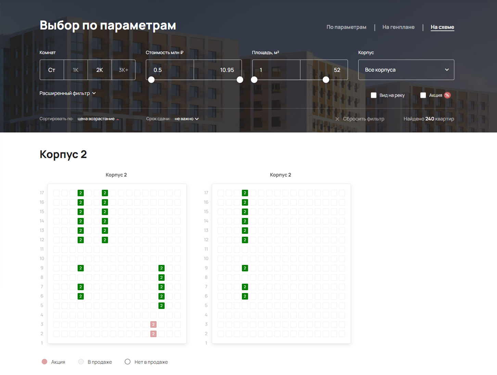Screen dimensions: 497x375
Task: Open the 'Срок сдачи' 'не важно' dropdown
Action: pyautogui.click(x=187, y=119)
